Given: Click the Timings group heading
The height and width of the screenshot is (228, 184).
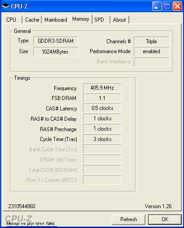Looking at the screenshot, I should tap(22, 78).
